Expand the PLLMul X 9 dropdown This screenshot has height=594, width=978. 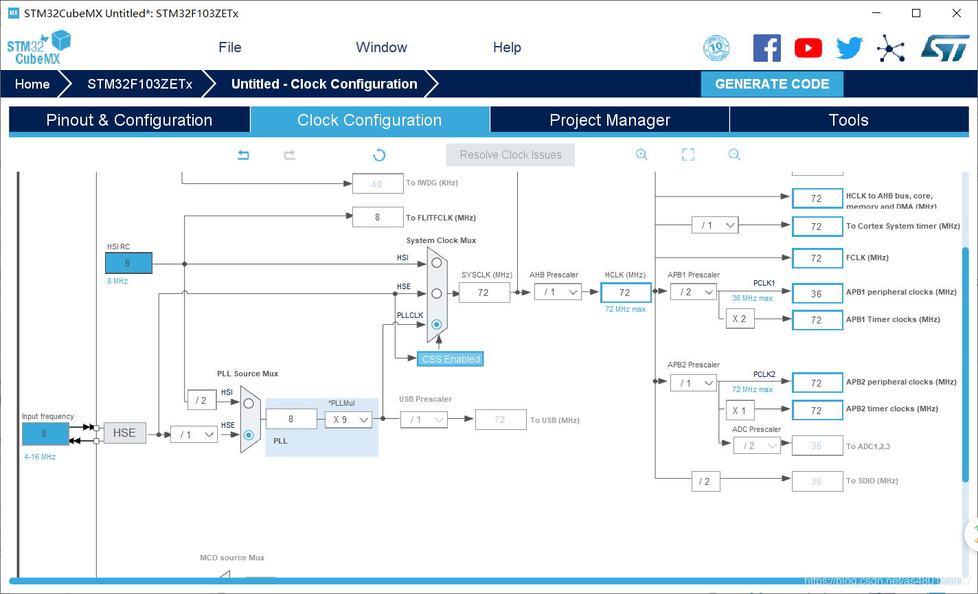348,420
